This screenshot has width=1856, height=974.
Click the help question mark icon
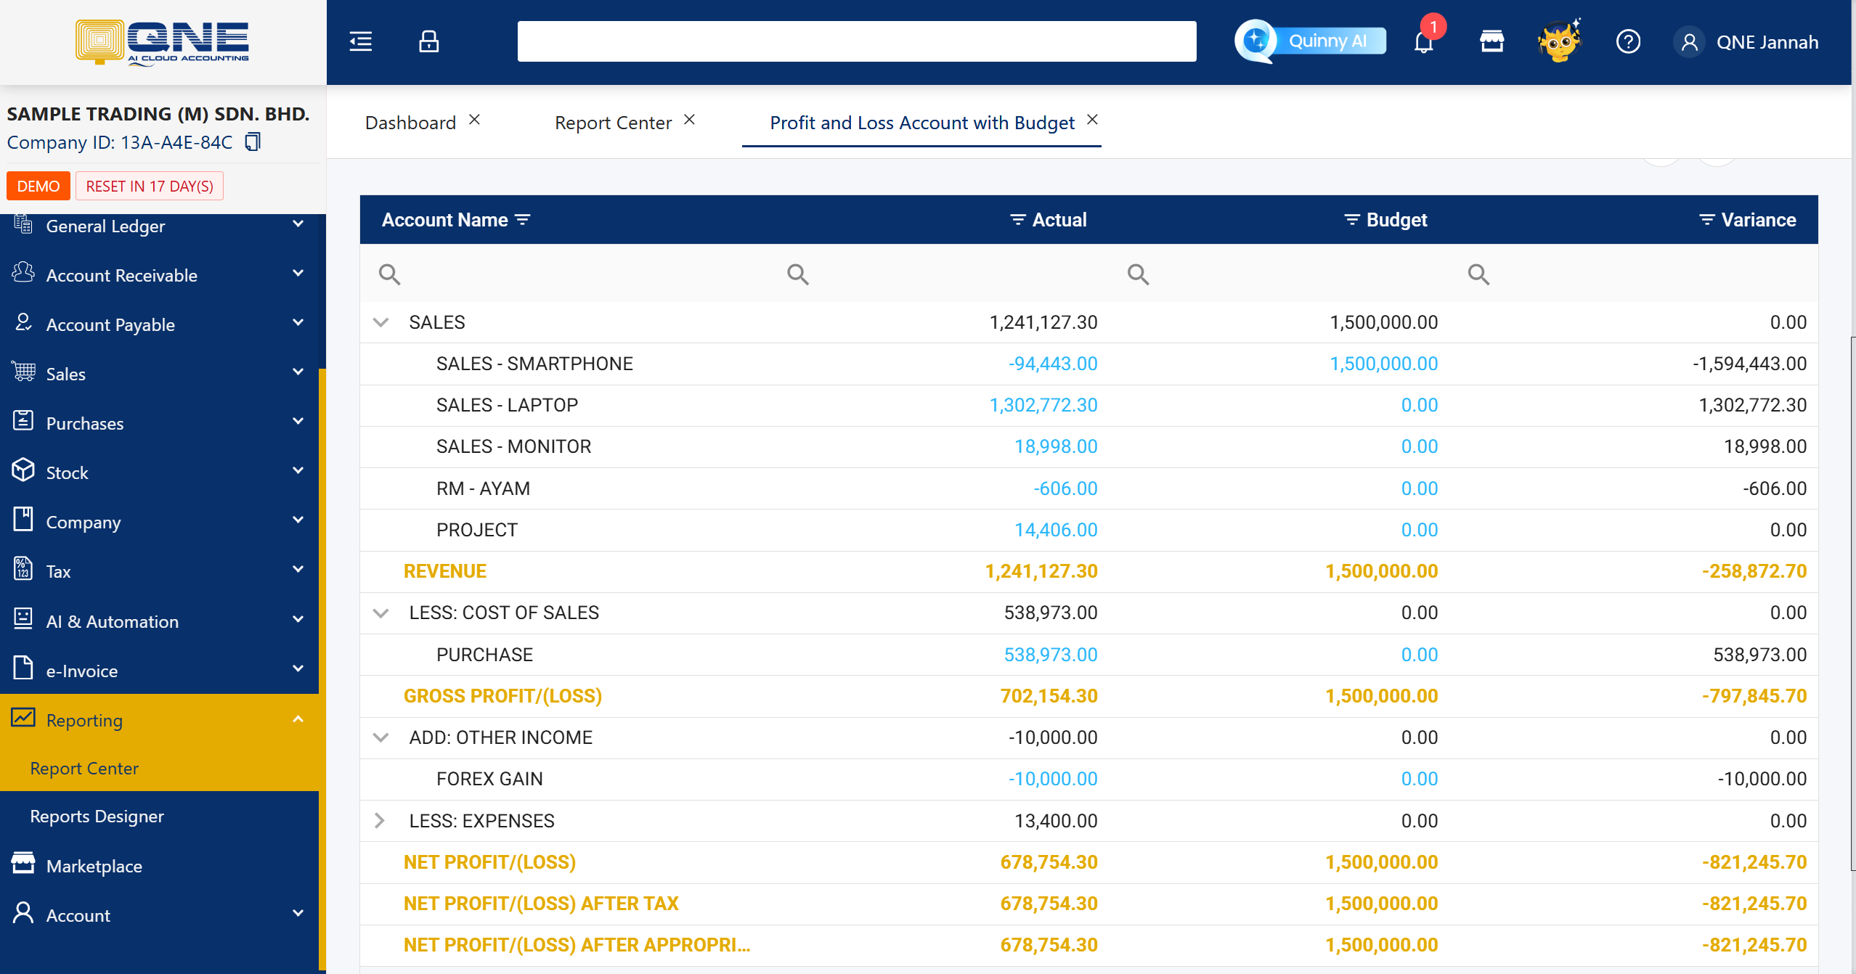tap(1628, 41)
